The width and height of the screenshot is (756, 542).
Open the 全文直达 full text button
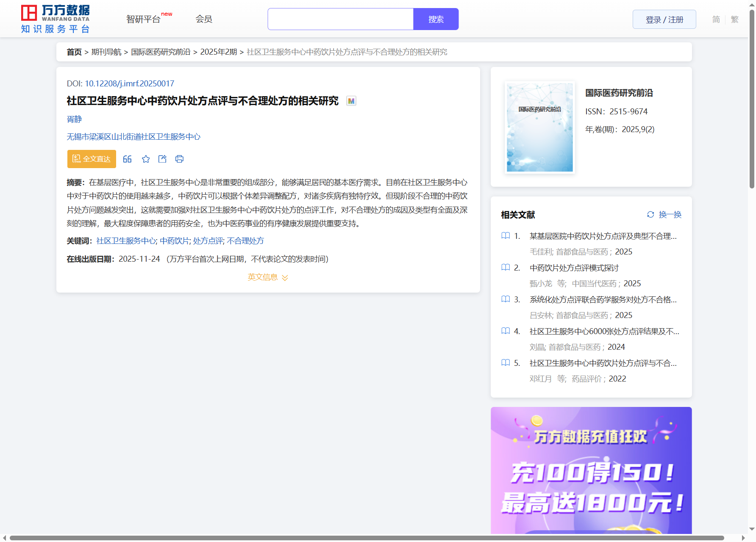pos(92,159)
